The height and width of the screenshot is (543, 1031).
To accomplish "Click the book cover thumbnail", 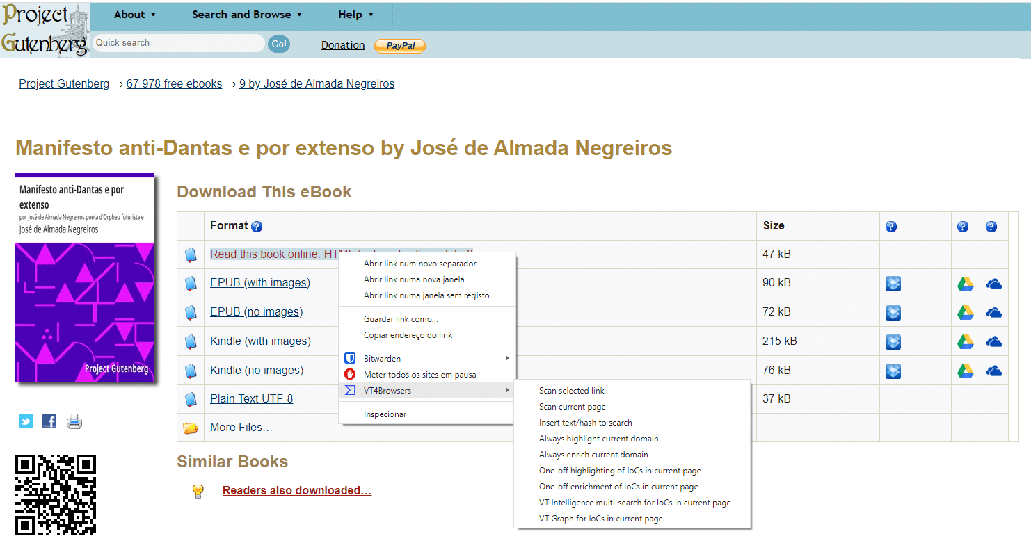I will pos(85,278).
